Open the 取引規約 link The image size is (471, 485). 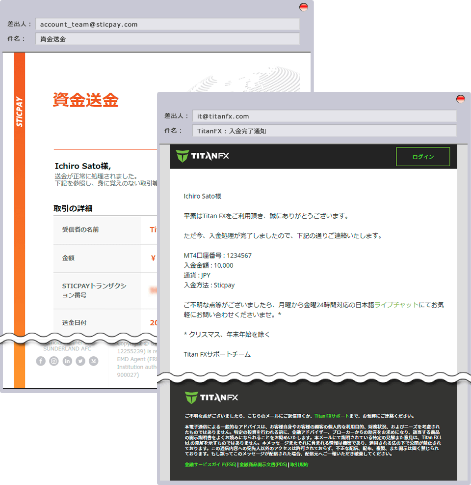[x=299, y=464]
